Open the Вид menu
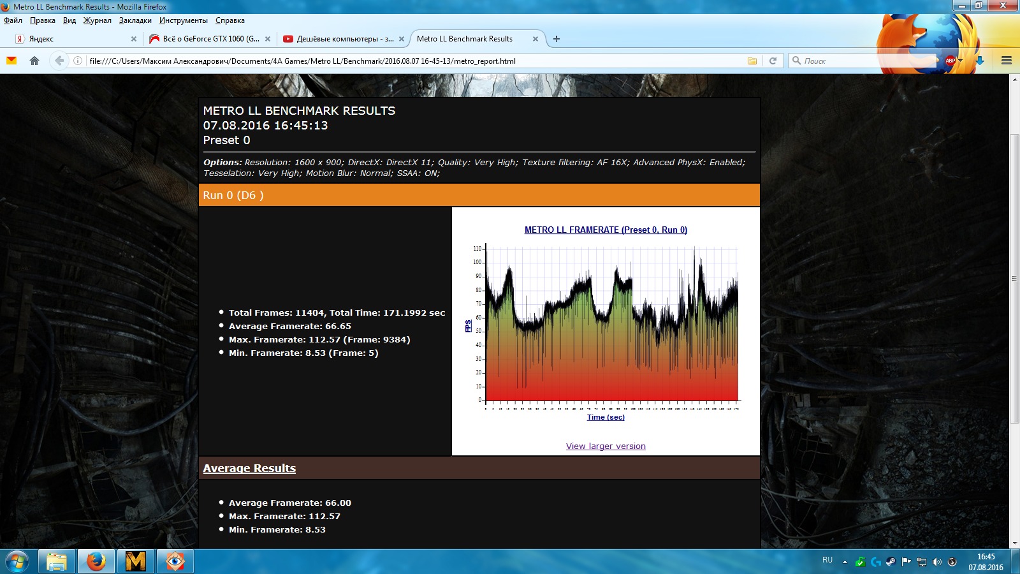 click(69, 20)
